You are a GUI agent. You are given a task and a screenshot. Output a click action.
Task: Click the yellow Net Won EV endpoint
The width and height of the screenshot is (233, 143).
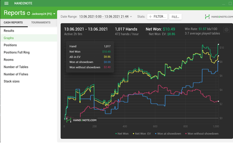click(x=218, y=56)
